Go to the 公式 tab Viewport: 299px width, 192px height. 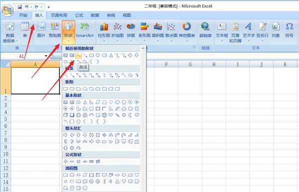coord(79,15)
